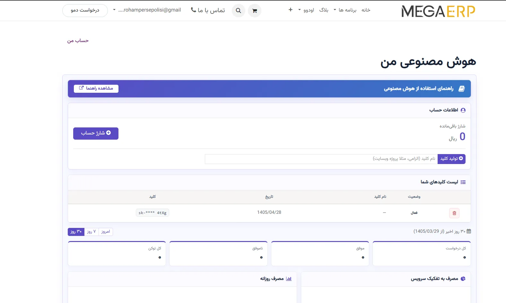Select the امروز period tab

[x=106, y=232]
